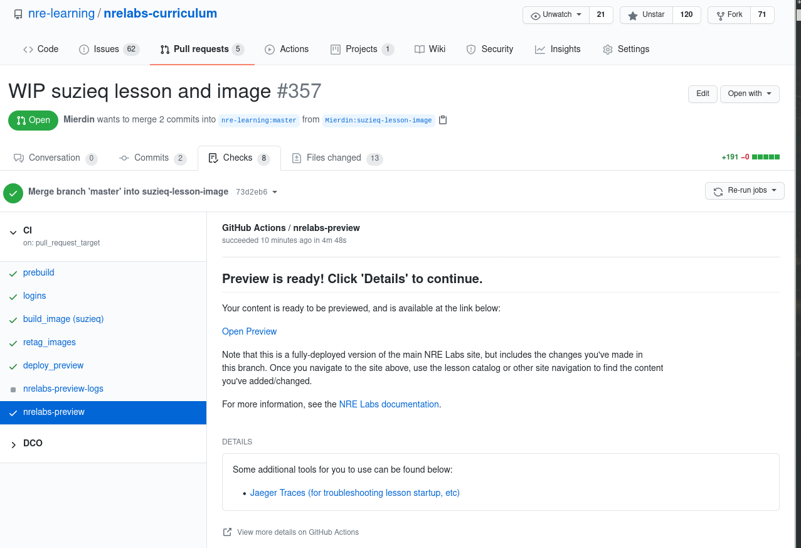Open the Insights tab

[558, 49]
